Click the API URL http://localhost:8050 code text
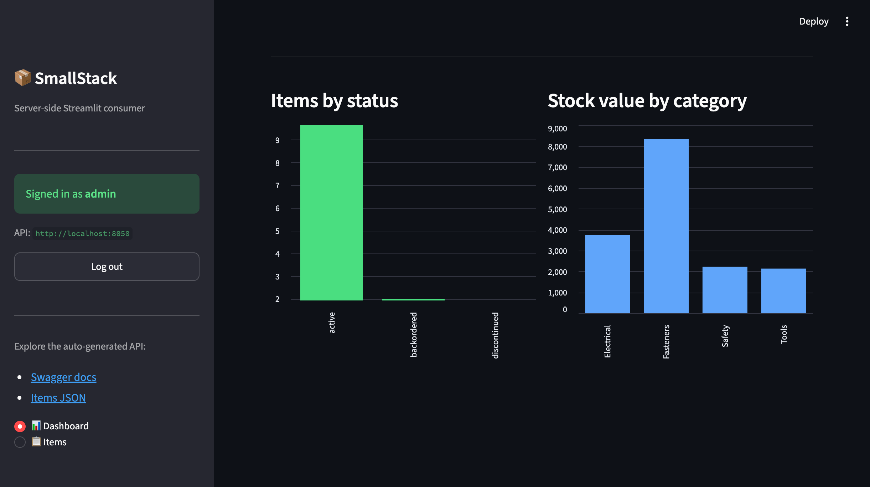The width and height of the screenshot is (870, 487). click(x=82, y=234)
